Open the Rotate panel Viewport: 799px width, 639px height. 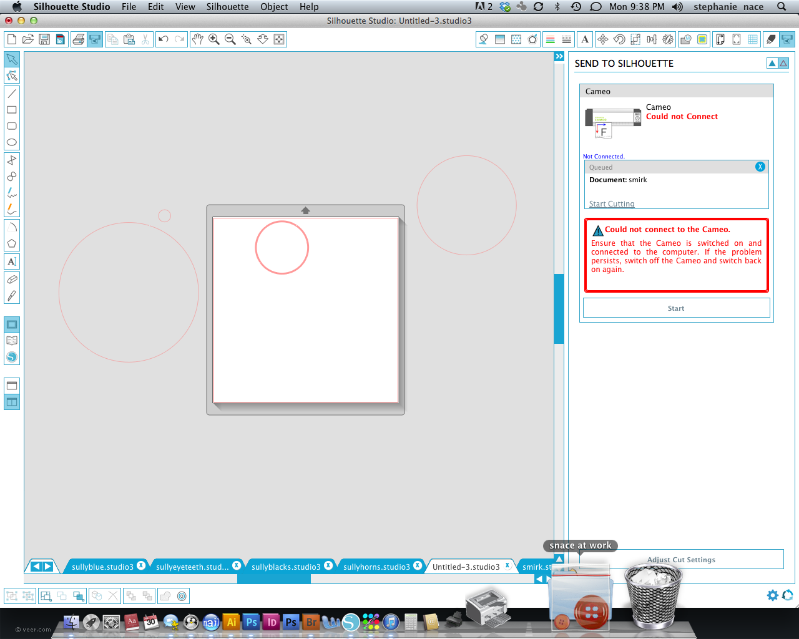coord(619,39)
